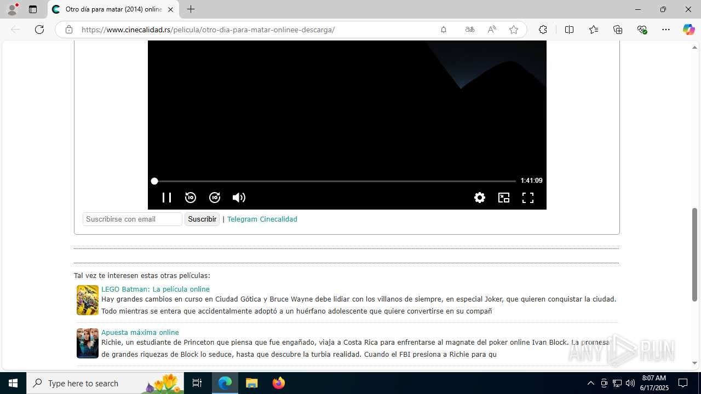Show hidden system tray icons
Image resolution: width=701 pixels, height=394 pixels.
pos(590,383)
